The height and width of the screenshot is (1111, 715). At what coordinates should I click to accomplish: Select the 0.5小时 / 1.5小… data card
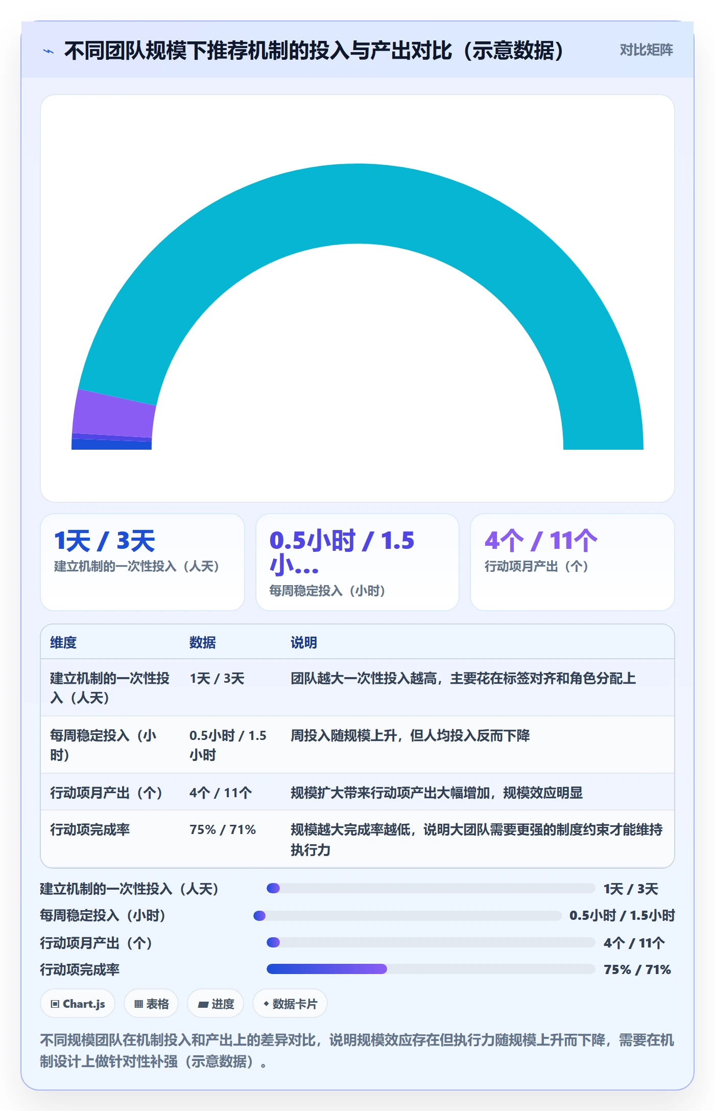(357, 562)
